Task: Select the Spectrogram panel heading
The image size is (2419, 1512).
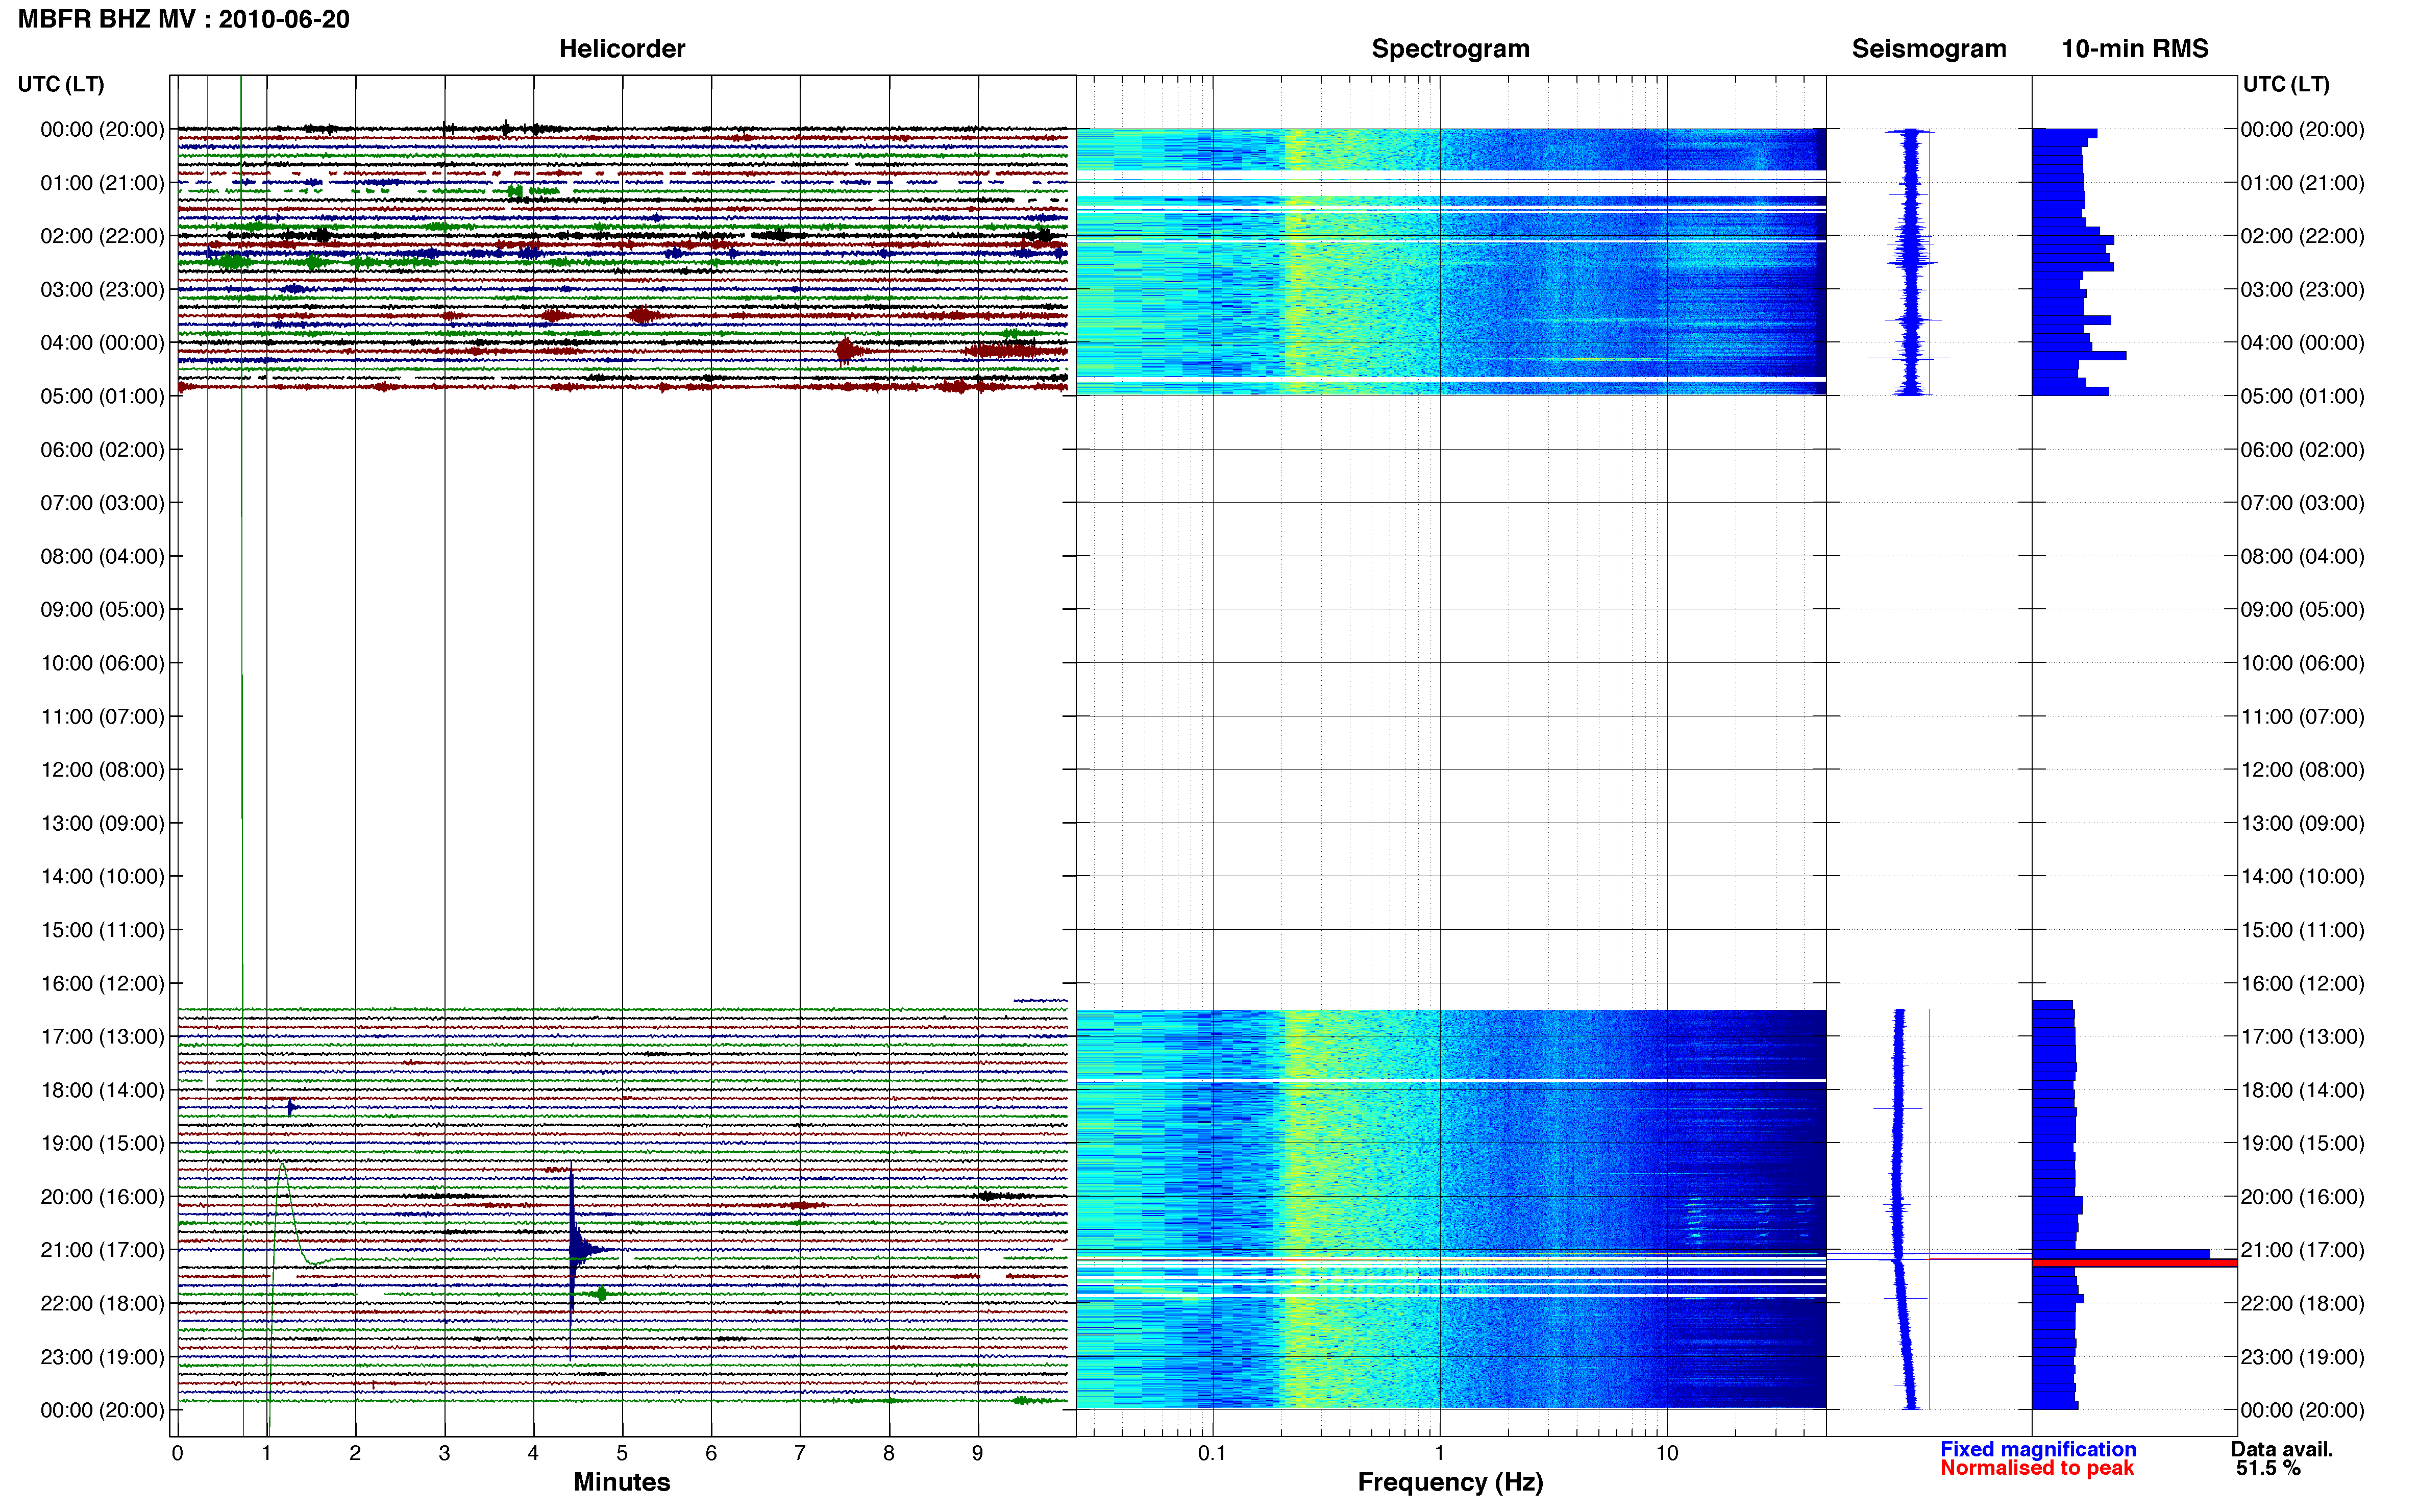Action: [1450, 49]
